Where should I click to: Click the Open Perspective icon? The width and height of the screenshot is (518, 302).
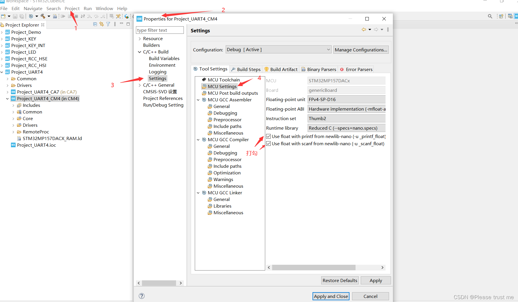[501, 16]
